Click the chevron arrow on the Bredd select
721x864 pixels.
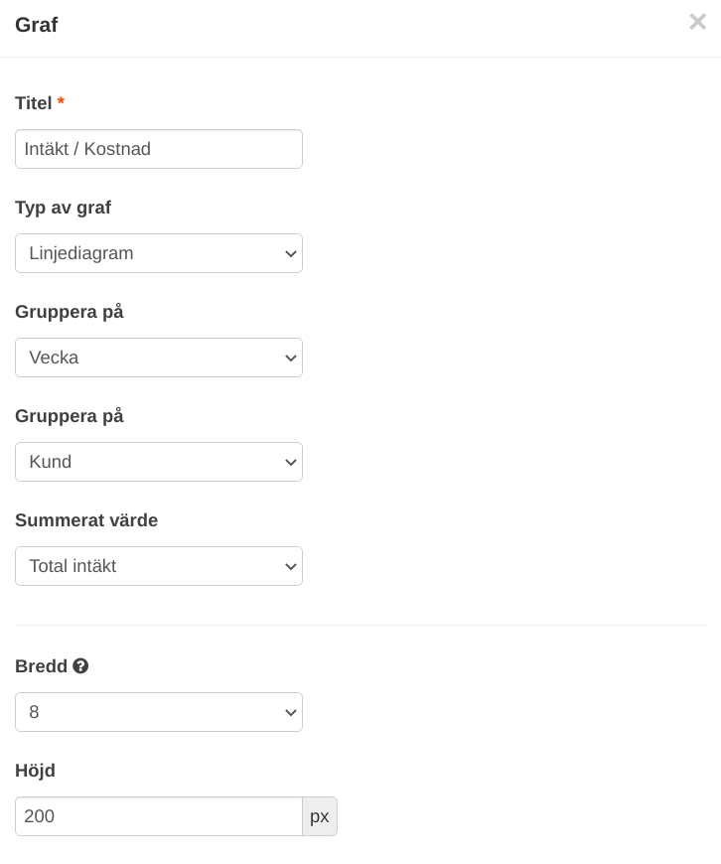pos(291,712)
